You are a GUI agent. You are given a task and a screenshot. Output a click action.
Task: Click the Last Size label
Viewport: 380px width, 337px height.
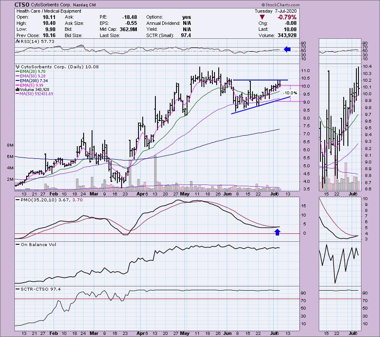coord(109,35)
